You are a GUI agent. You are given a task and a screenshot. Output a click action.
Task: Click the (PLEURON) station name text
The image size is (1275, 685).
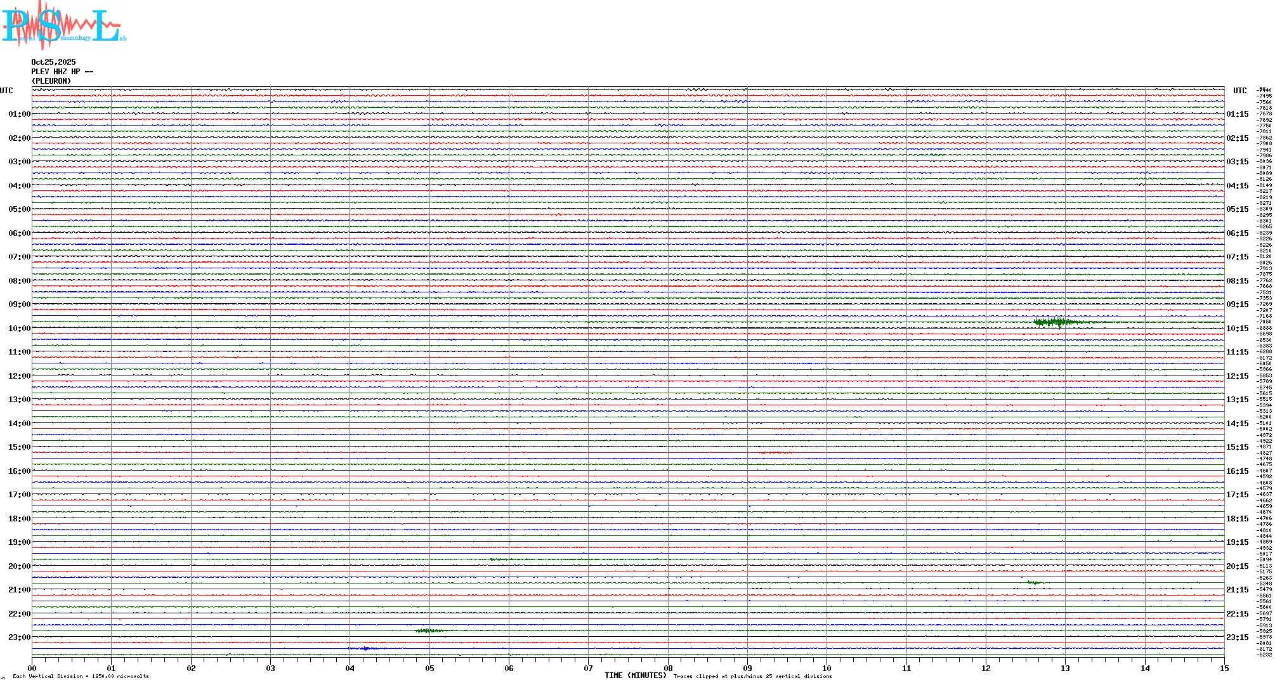click(51, 81)
